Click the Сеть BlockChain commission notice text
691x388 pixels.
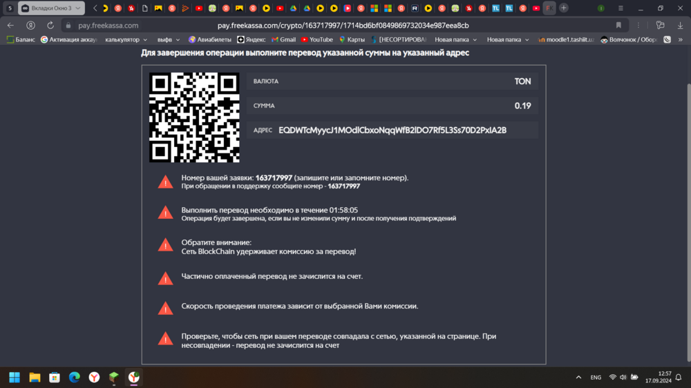[x=268, y=251]
